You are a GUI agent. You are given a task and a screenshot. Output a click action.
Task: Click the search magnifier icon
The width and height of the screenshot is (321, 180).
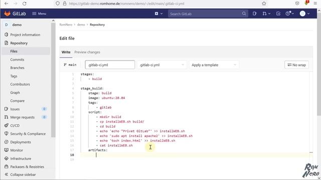point(244,13)
